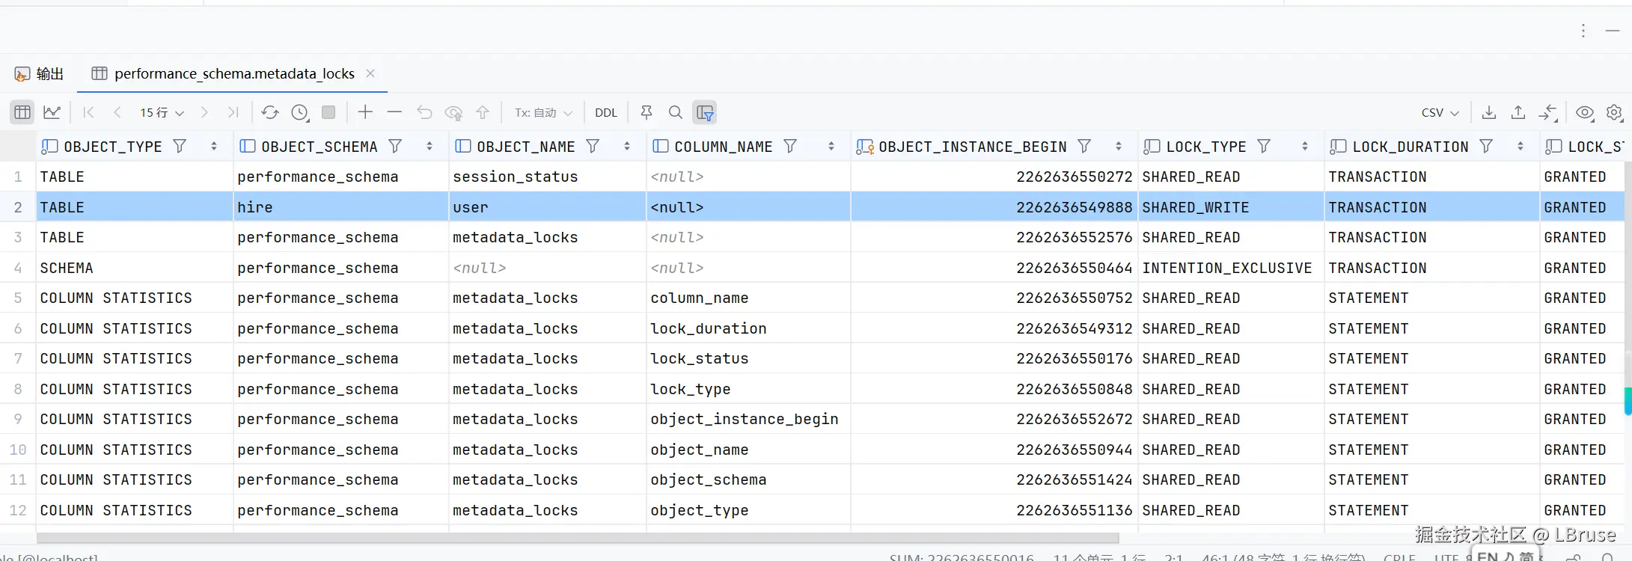The image size is (1632, 561).
Task: Go to first page of results
Action: tap(88, 112)
